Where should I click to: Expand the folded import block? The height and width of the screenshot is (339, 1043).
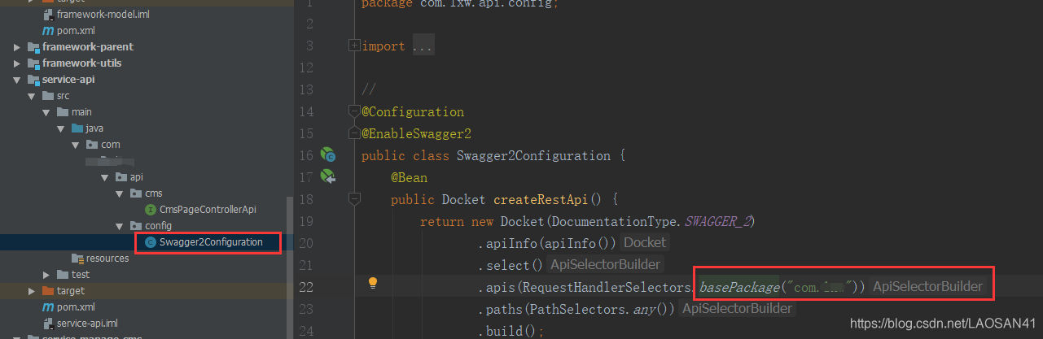[353, 46]
